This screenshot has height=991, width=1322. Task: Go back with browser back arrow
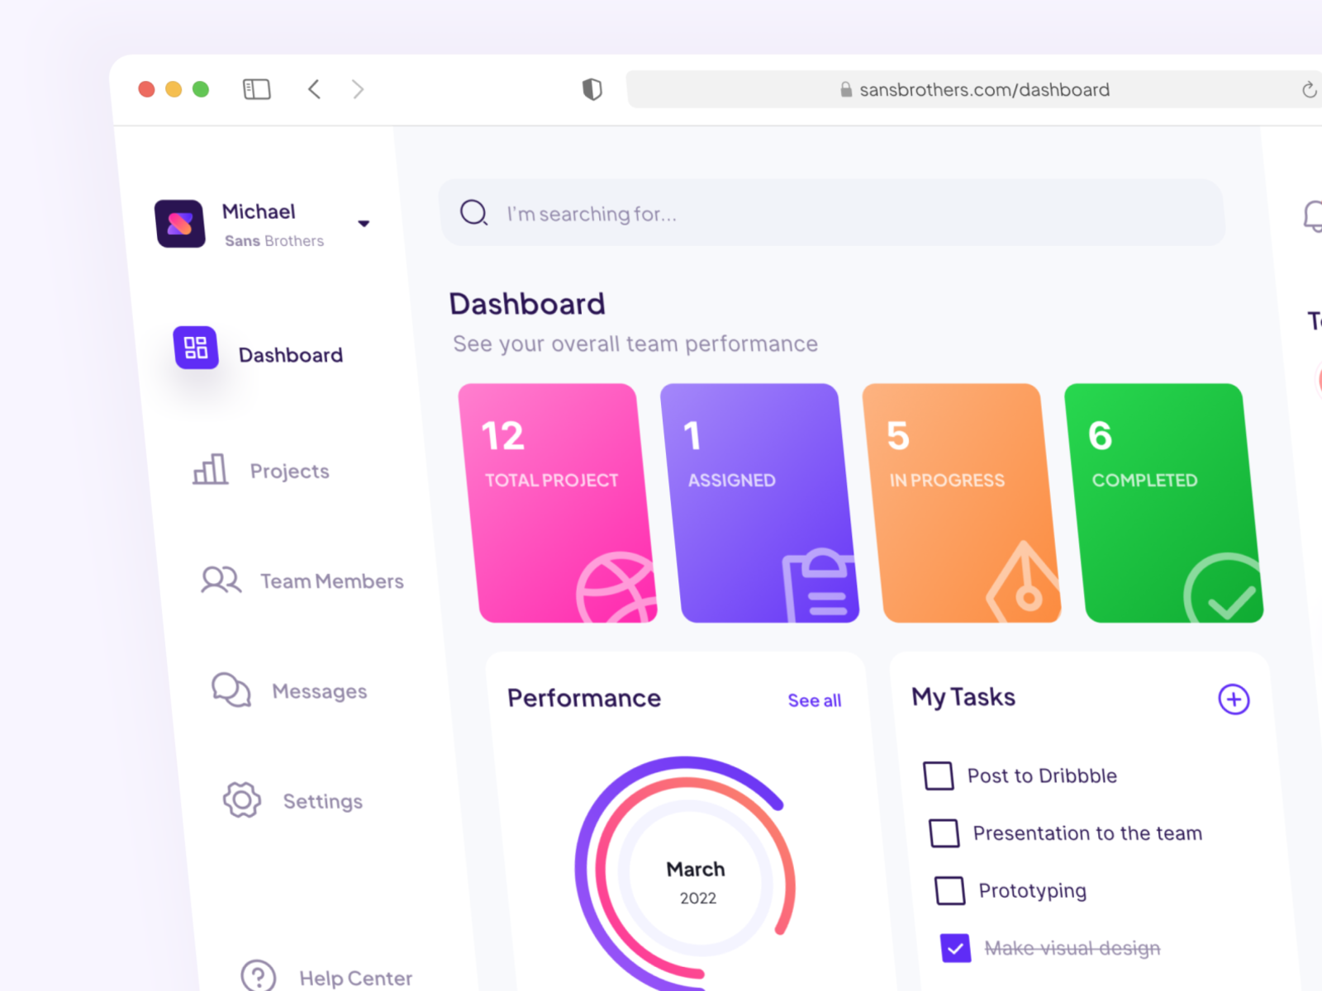pos(314,89)
